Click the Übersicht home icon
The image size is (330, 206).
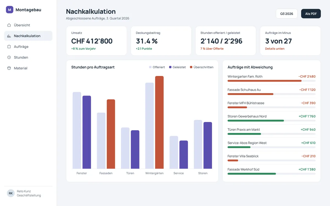tap(9, 25)
